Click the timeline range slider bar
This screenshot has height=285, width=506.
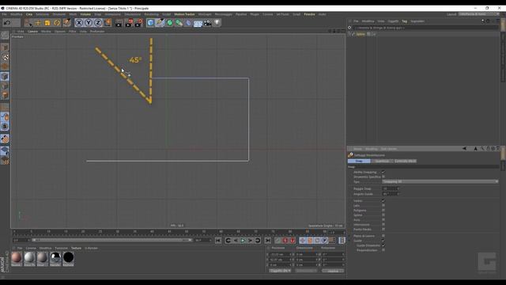pyautogui.click(x=112, y=240)
